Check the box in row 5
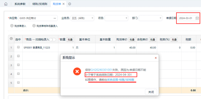The image size is (201, 99). 18,82
